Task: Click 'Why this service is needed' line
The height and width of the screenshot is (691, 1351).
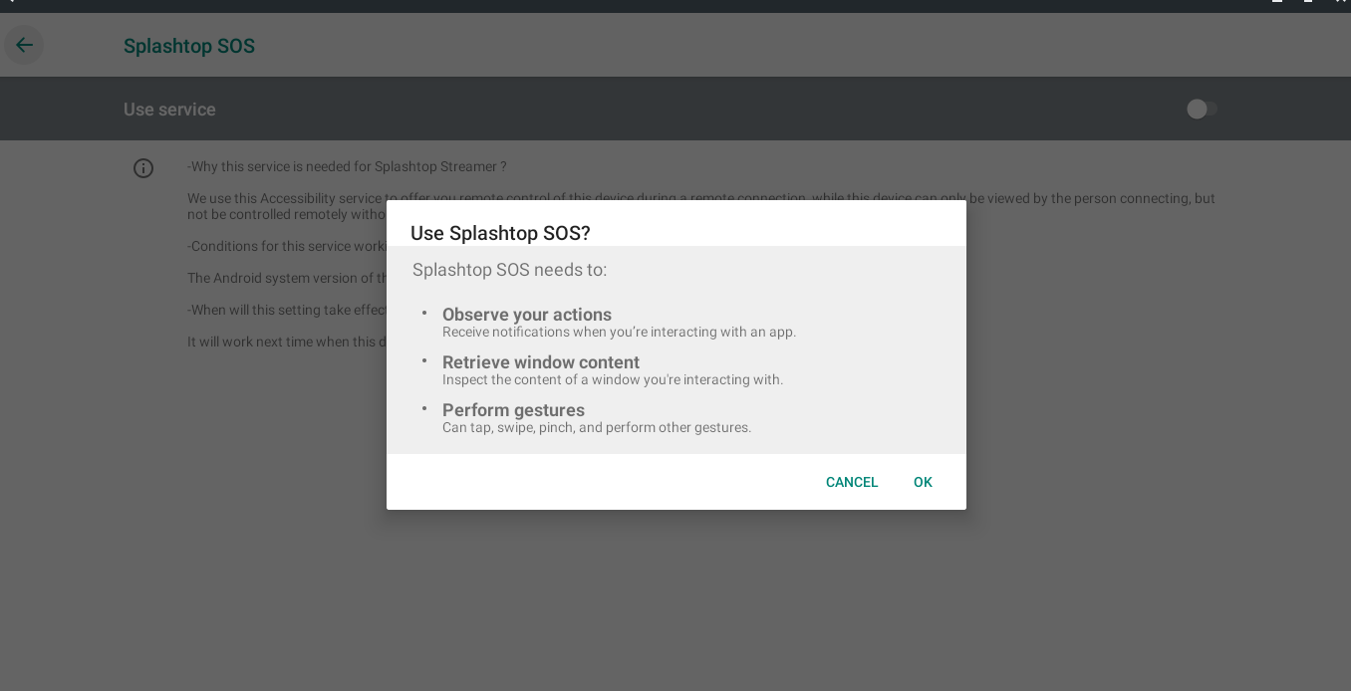Action: 347,166
